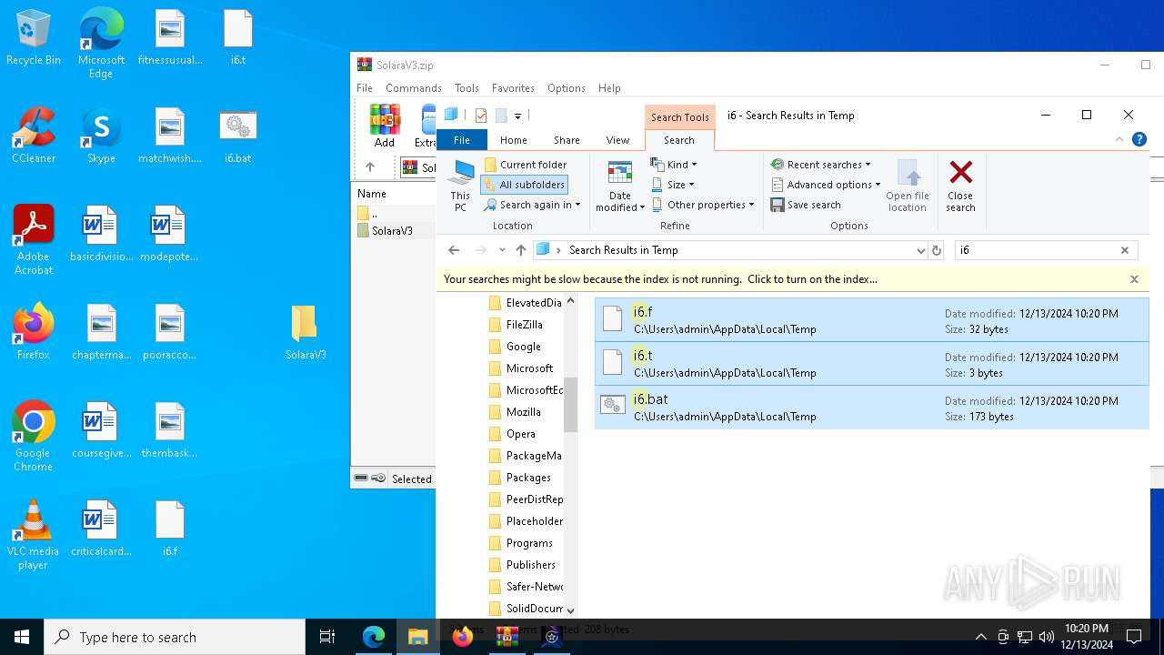
Task: Click Open file location in the ribbon
Action: (908, 186)
